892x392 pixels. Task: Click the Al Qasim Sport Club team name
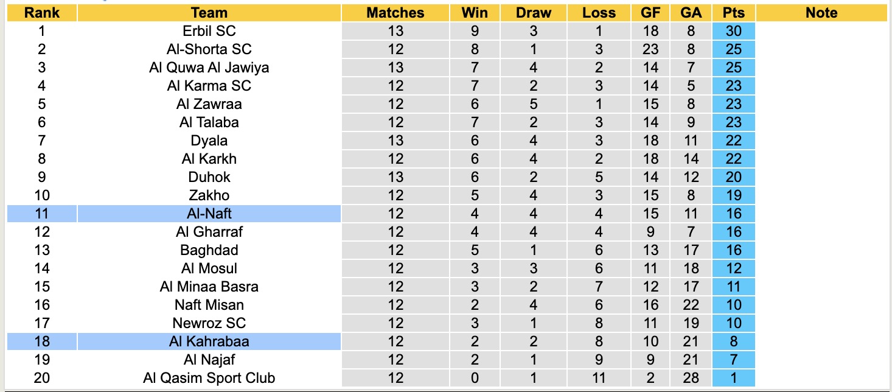pos(209,378)
